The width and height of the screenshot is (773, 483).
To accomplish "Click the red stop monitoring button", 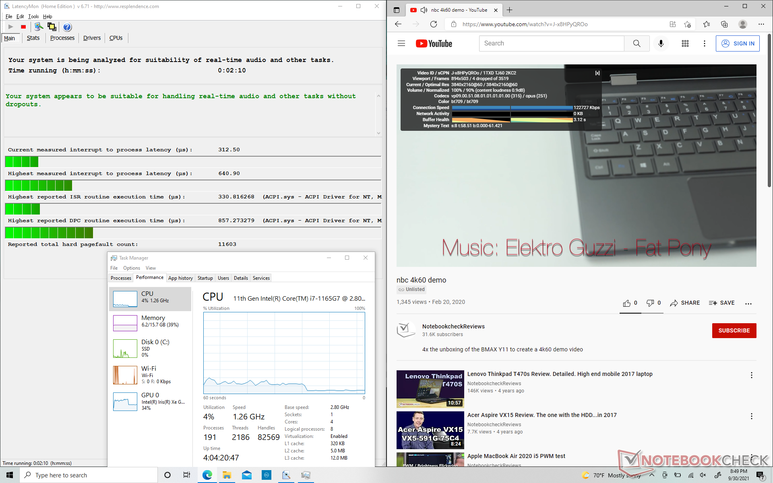I will 23,27.
